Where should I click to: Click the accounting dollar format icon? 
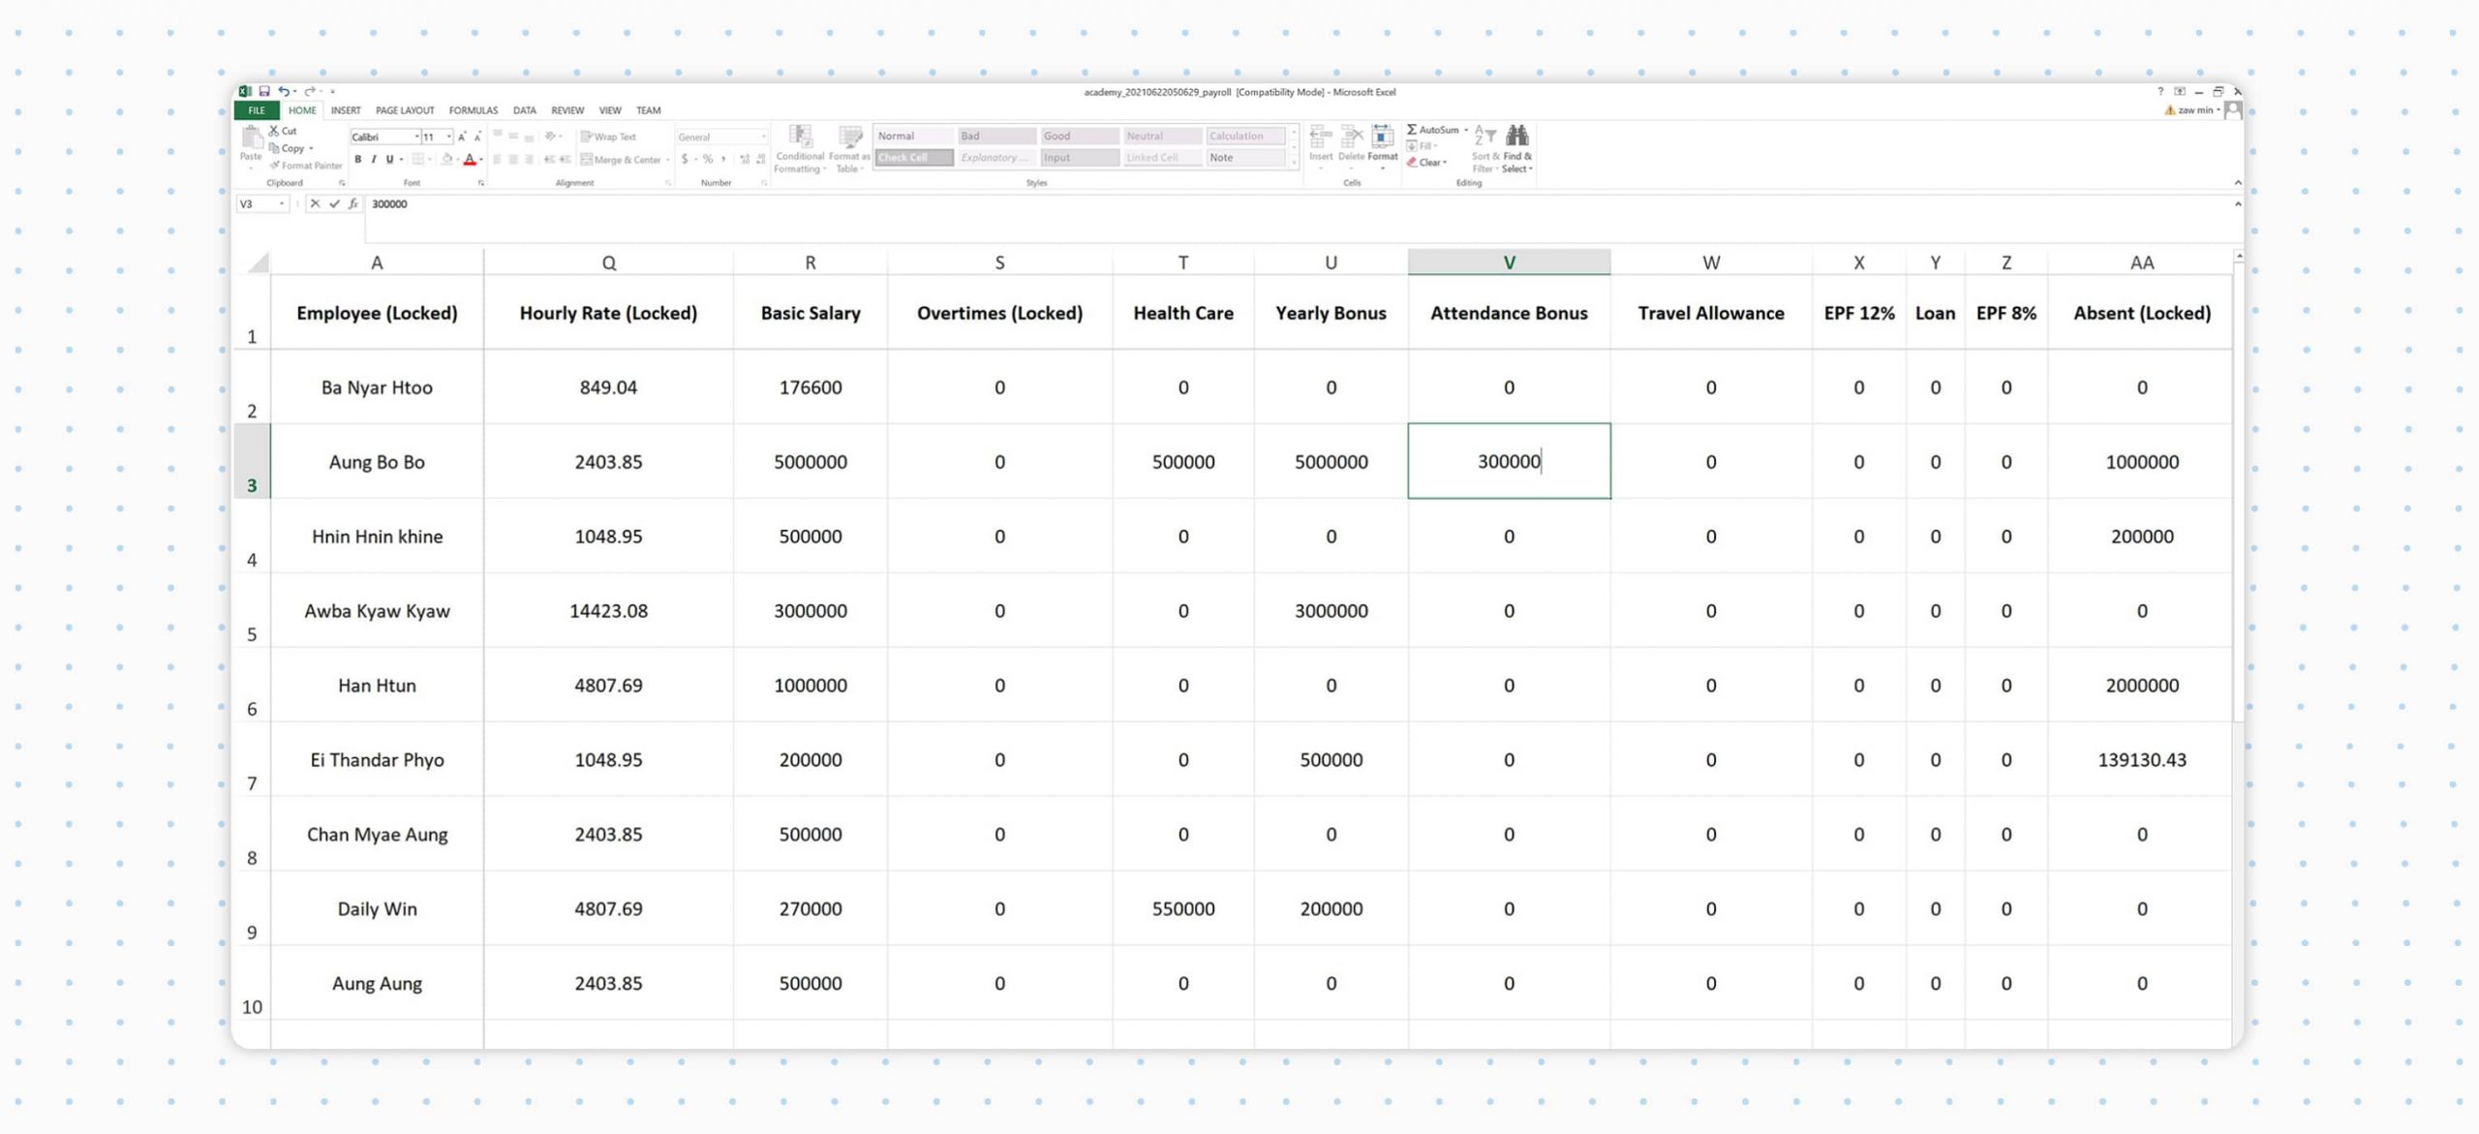pos(685,160)
